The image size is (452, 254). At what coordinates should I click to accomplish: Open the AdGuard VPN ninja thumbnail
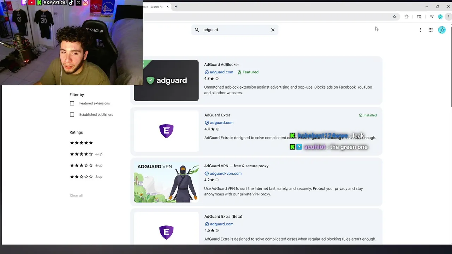pos(166,182)
